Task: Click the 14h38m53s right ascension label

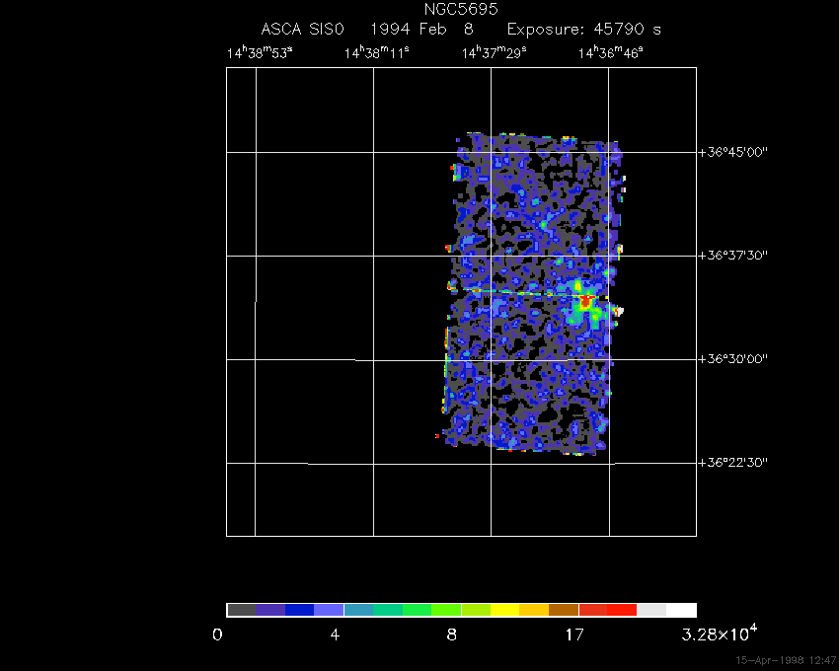Action: pyautogui.click(x=259, y=54)
